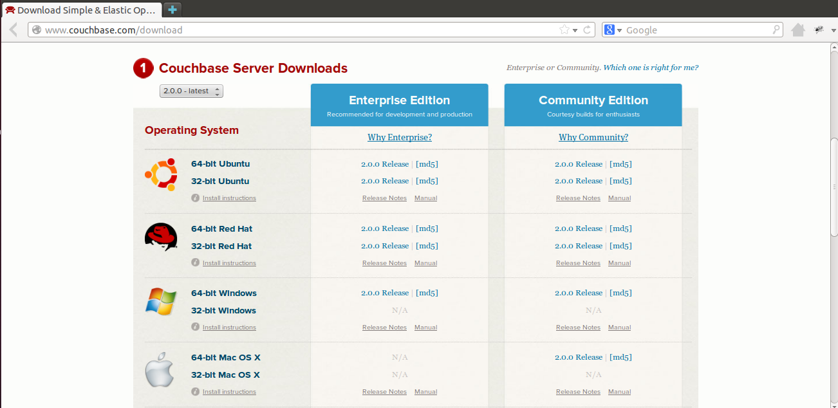The image size is (838, 408).
Task: Open address bar history dropdown arrow
Action: 575,30
